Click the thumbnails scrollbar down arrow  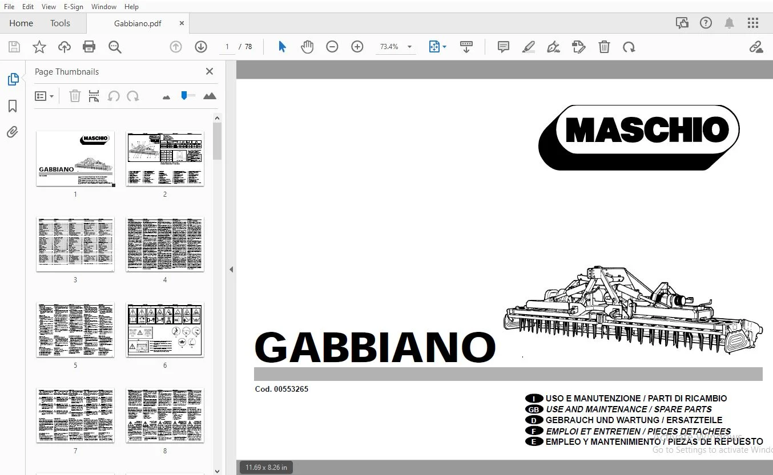pyautogui.click(x=217, y=471)
